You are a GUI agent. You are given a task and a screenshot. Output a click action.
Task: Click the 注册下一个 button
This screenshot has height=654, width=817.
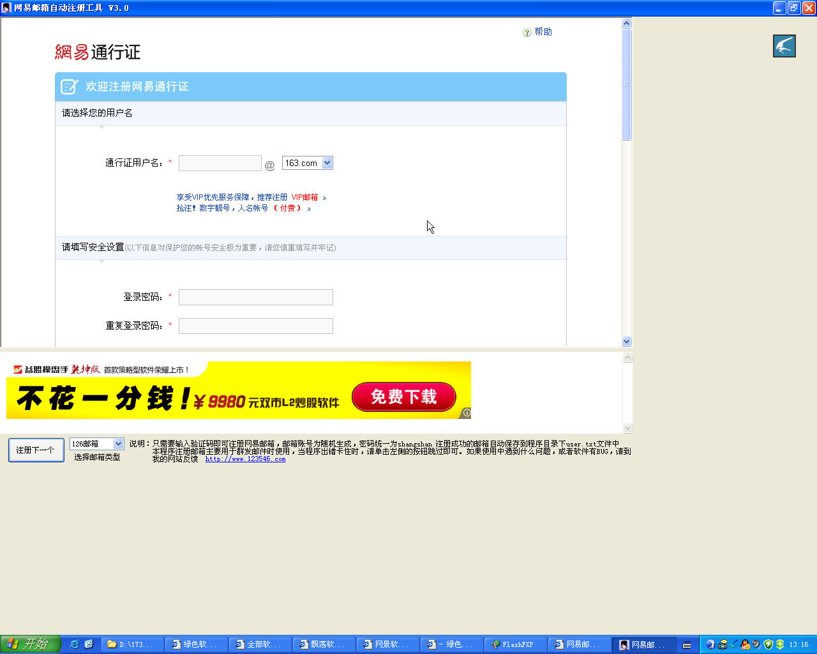tap(36, 450)
